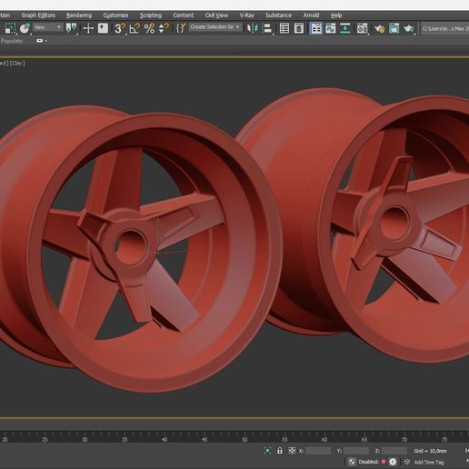This screenshot has width=469, height=469.
Task: Open Render Setup
Action: pyautogui.click(x=379, y=28)
